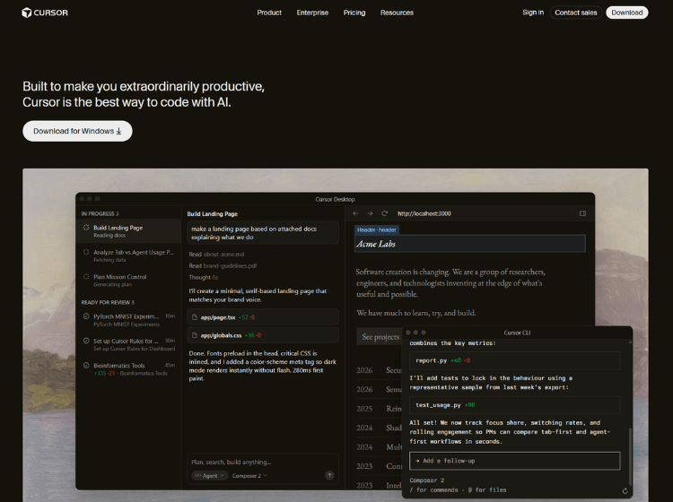The height and width of the screenshot is (502, 673).
Task: Click the check icon beside PyTorch MNIST
Action: (86, 316)
